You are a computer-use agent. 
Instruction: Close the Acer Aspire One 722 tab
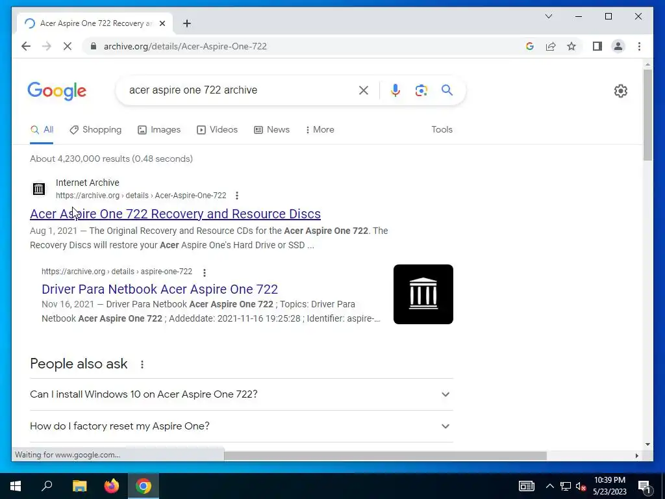click(x=162, y=23)
